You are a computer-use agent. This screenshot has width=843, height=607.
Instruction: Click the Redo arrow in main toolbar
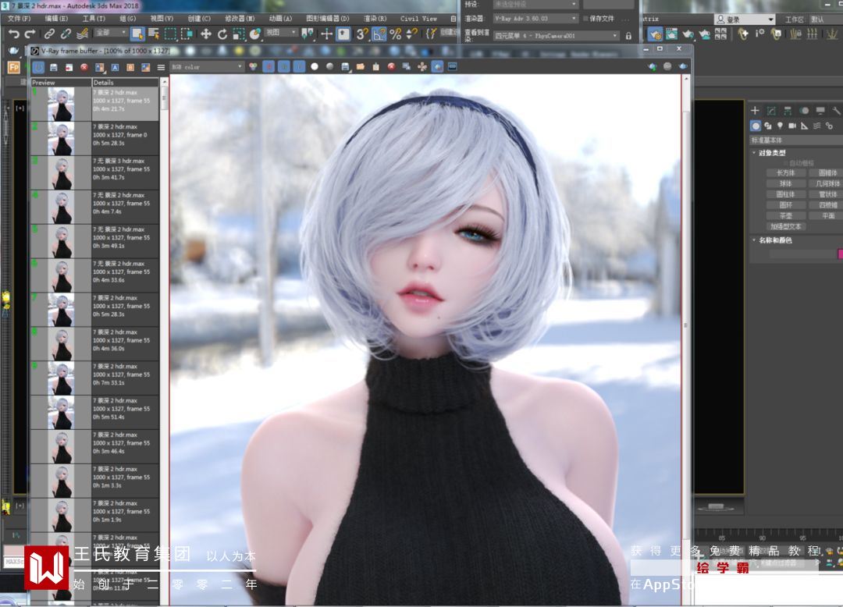(x=30, y=34)
